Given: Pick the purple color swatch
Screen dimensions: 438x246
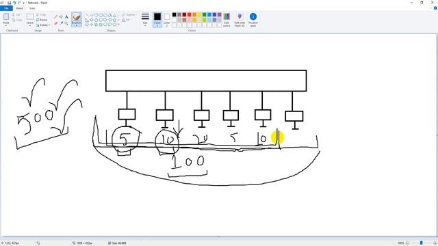Looking at the screenshot, I should point(220,15).
